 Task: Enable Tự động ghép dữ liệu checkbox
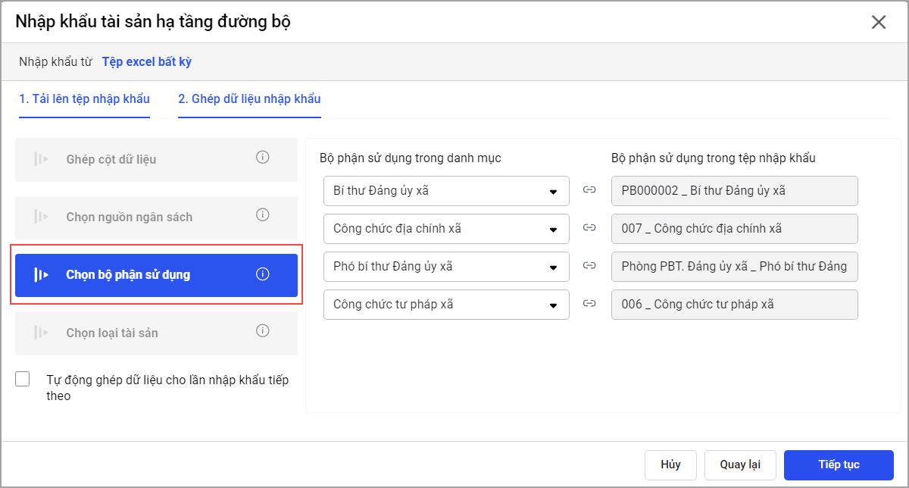tap(23, 380)
